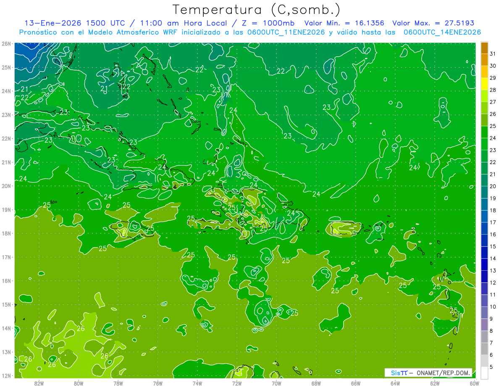Click the 13N latitude axis label
This screenshot has width=504, height=389.
pos(6,352)
